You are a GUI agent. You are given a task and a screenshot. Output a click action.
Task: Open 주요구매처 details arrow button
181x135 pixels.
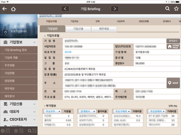click(122, 111)
